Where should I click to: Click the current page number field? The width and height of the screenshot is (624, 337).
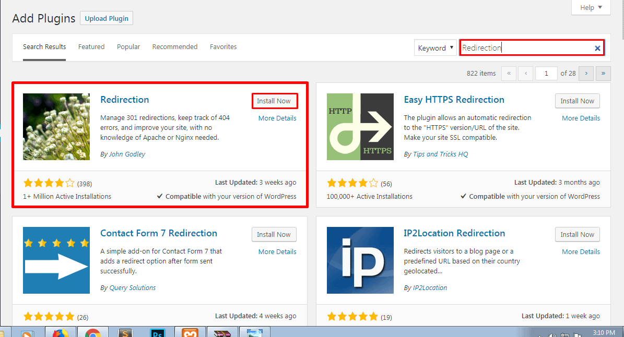point(546,74)
